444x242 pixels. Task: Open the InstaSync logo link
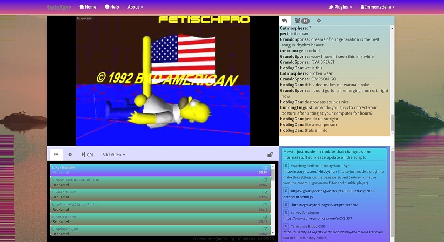(59, 7)
